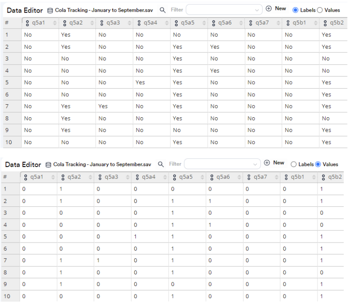This screenshot has width=348, height=303.
Task: Click the 1 value in row 2 under q5a6
Action: coord(210,201)
